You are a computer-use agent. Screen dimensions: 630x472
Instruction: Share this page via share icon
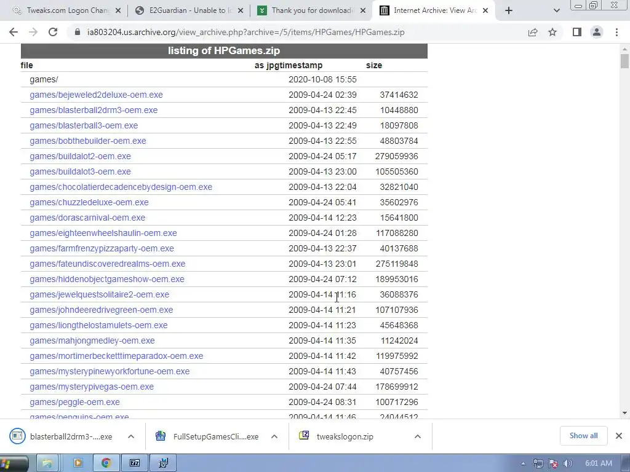click(533, 32)
